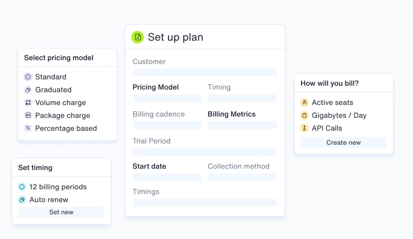
Task: Click the API Calls billing icon
Action: (304, 128)
